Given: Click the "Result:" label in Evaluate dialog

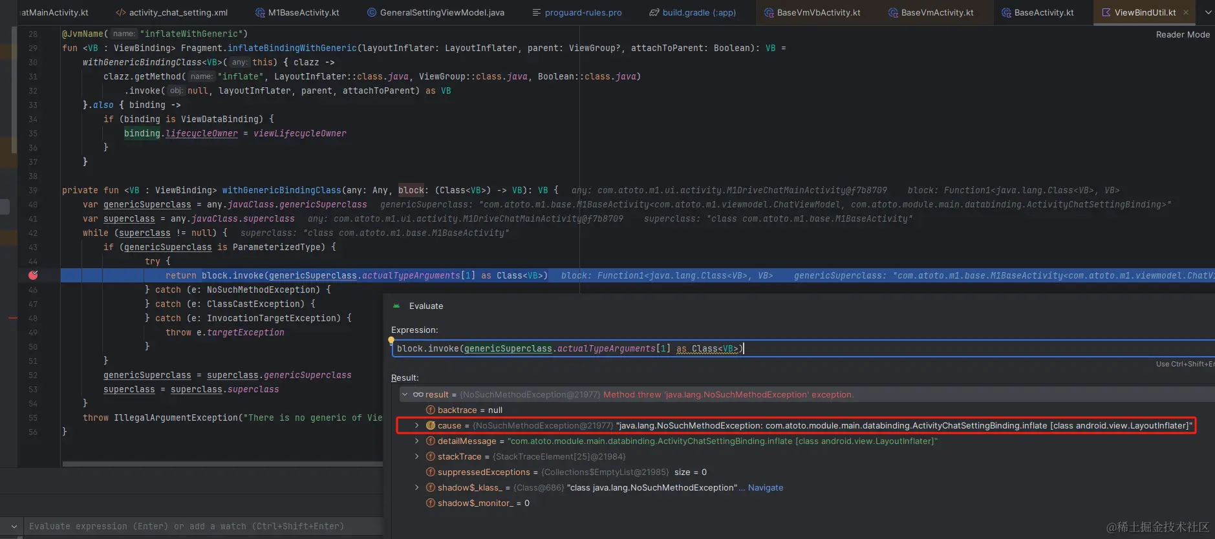Looking at the screenshot, I should coord(405,377).
